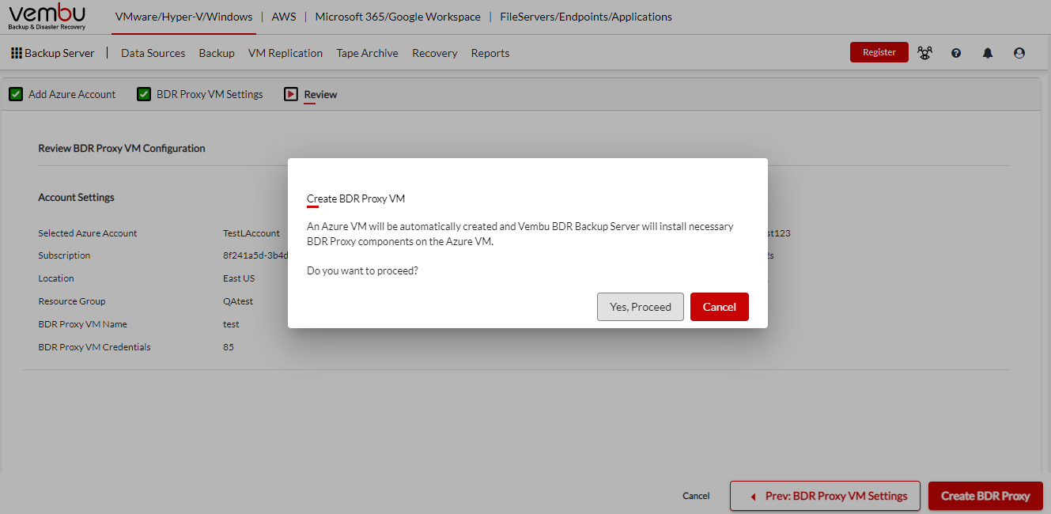Go back via Prev: BDR Proxy VM Settings
Screen dimensions: 1051x514
[x=825, y=496]
